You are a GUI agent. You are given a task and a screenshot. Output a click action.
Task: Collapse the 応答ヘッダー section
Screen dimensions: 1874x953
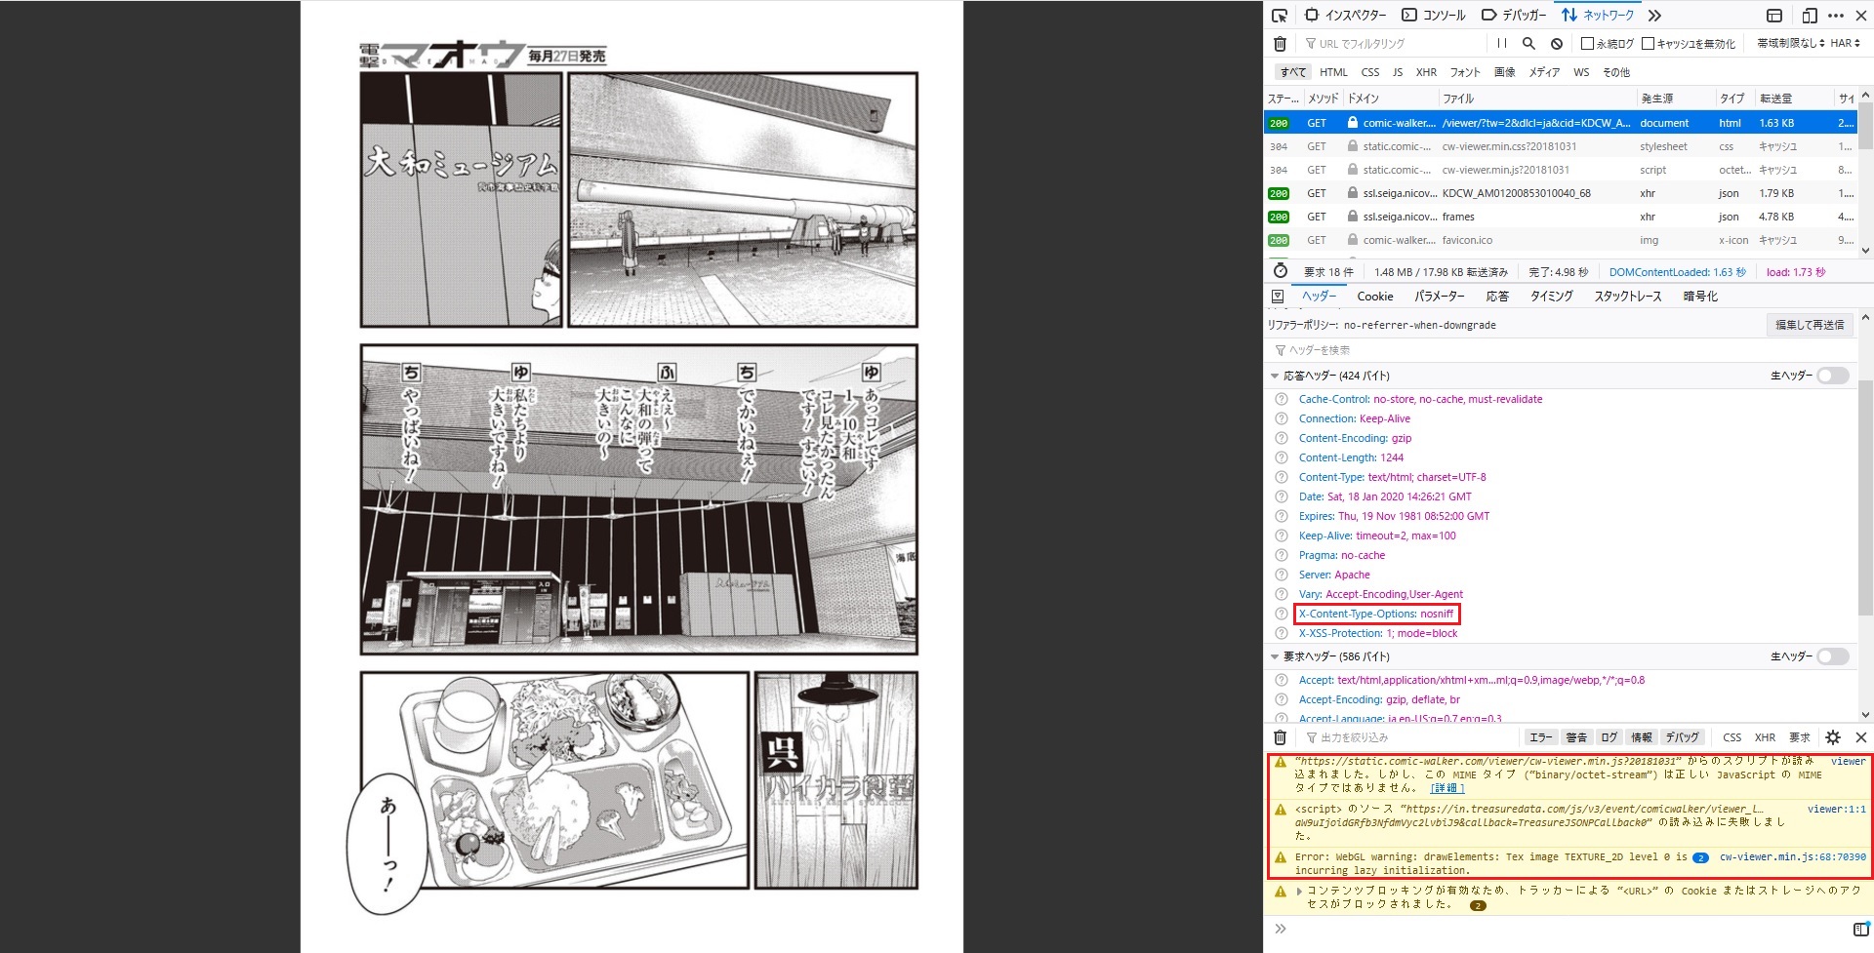[x=1275, y=376]
